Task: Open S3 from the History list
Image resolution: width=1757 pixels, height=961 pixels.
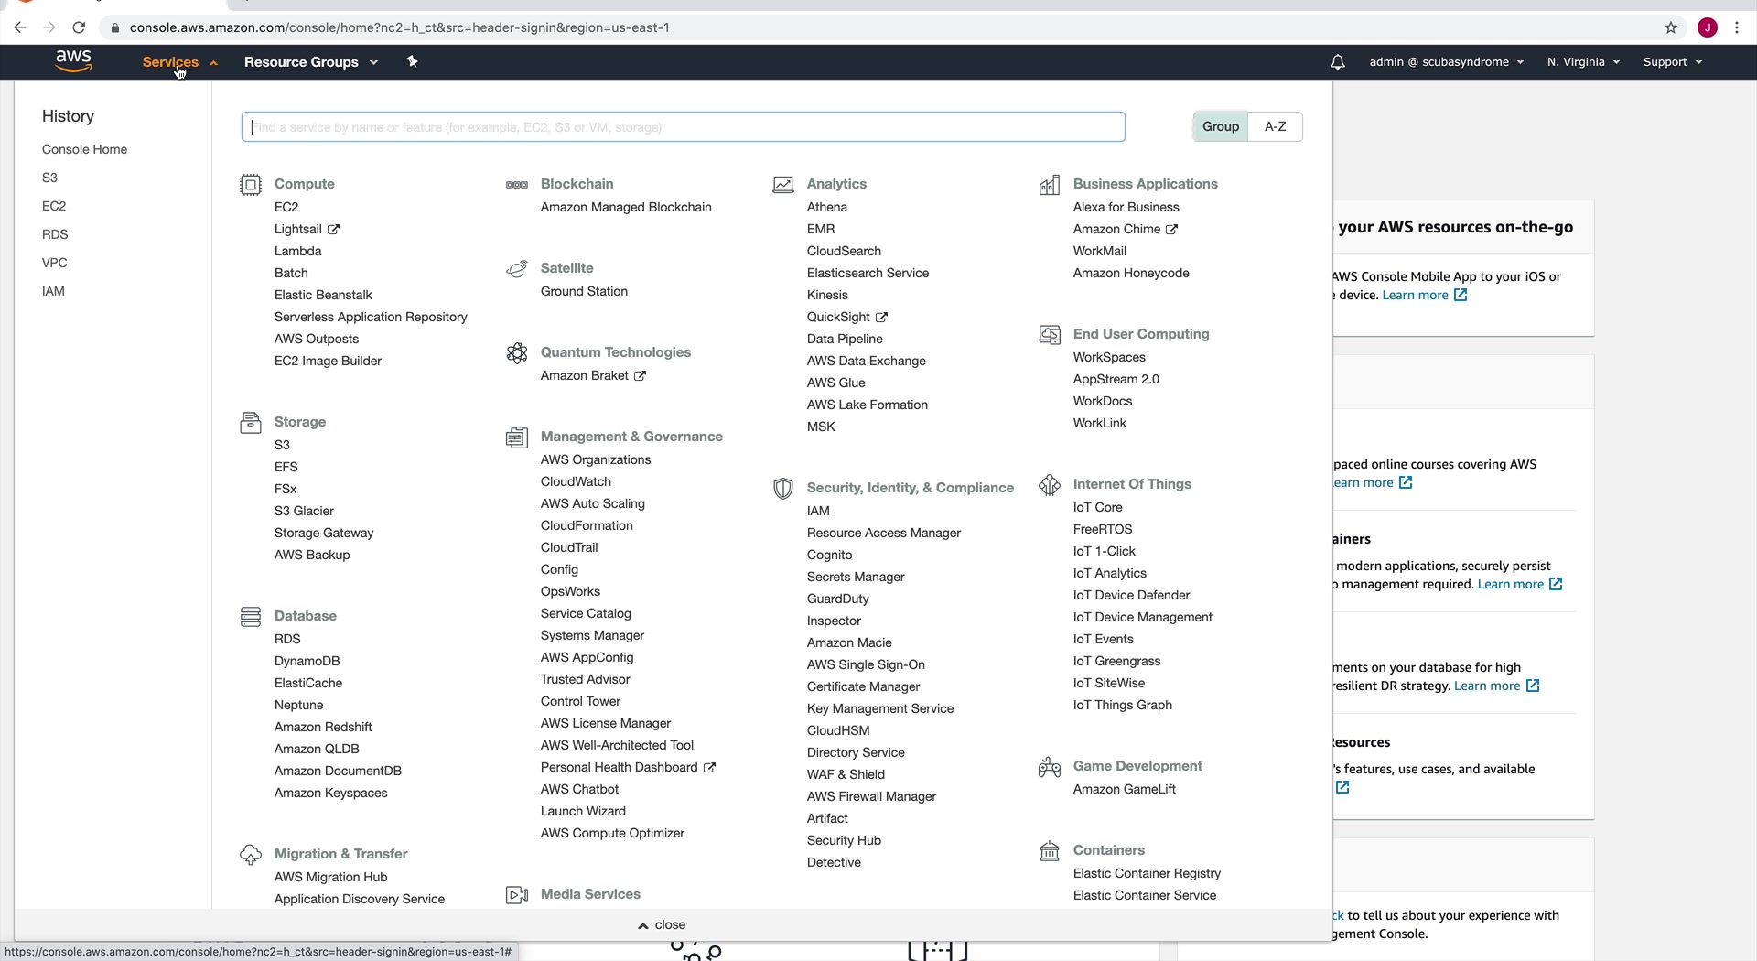Action: click(x=49, y=178)
